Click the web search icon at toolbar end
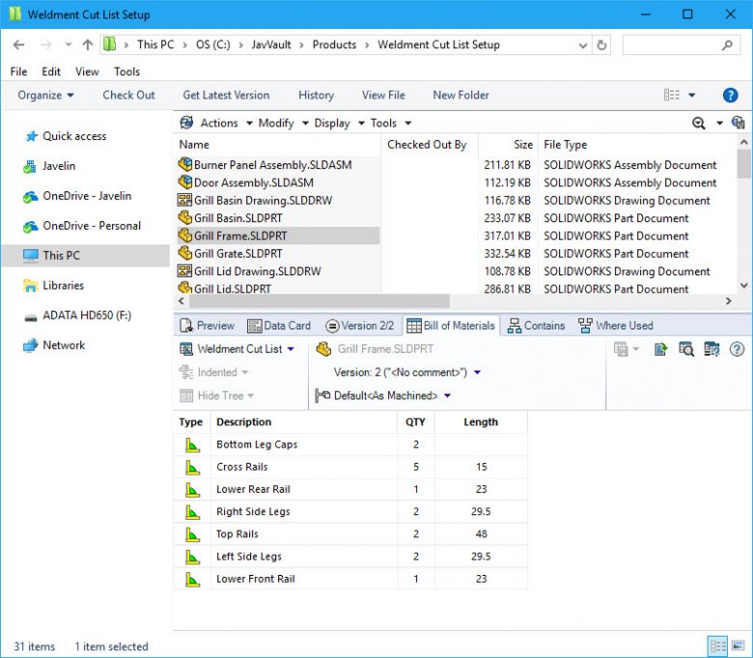753x658 pixels. click(738, 123)
